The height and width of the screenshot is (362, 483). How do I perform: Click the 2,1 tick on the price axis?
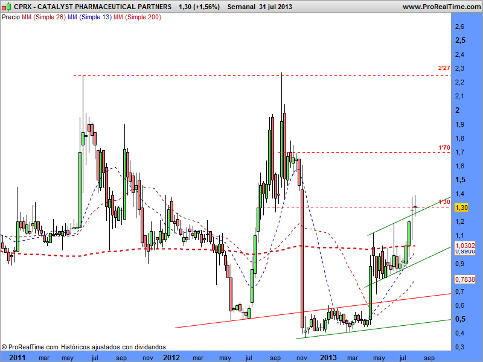click(459, 97)
